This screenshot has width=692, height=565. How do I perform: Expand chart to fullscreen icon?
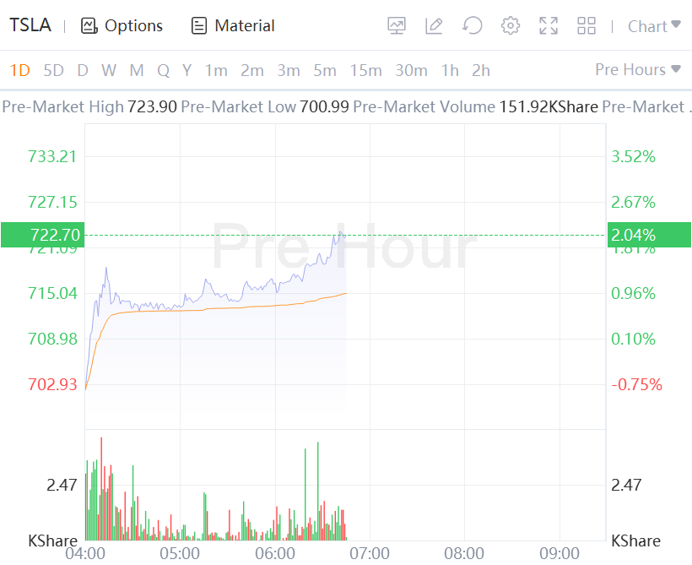pyautogui.click(x=549, y=26)
